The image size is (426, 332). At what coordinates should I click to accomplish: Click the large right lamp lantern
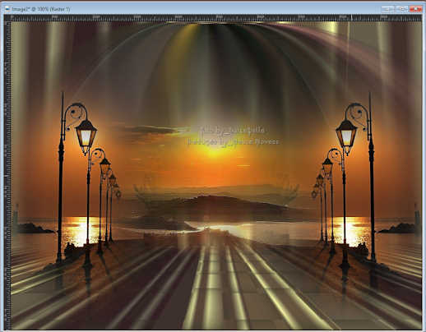(347, 136)
